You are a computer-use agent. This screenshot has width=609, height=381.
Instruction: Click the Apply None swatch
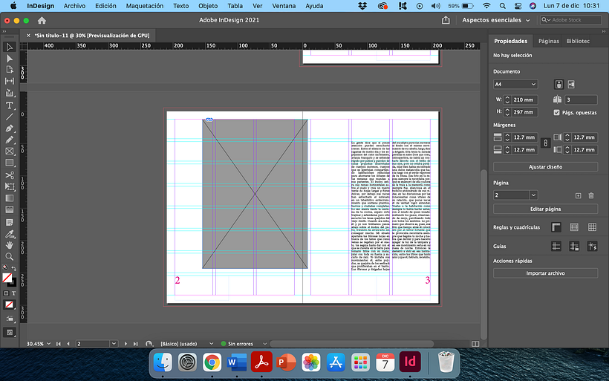pyautogui.click(x=10, y=305)
